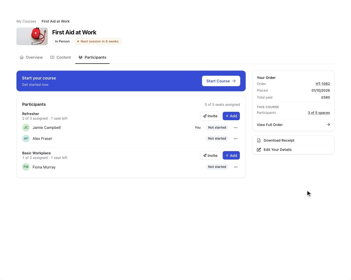Edit Your Details
351x280 pixels.
293,150
